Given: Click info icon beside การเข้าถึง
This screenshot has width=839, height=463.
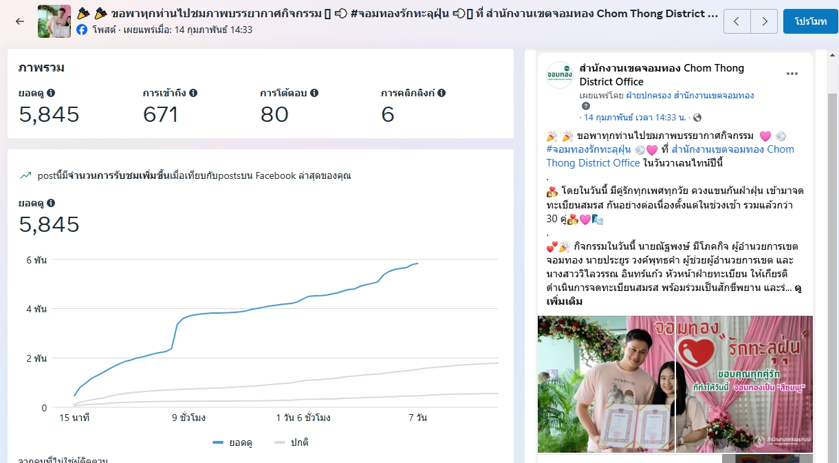Looking at the screenshot, I should [193, 93].
